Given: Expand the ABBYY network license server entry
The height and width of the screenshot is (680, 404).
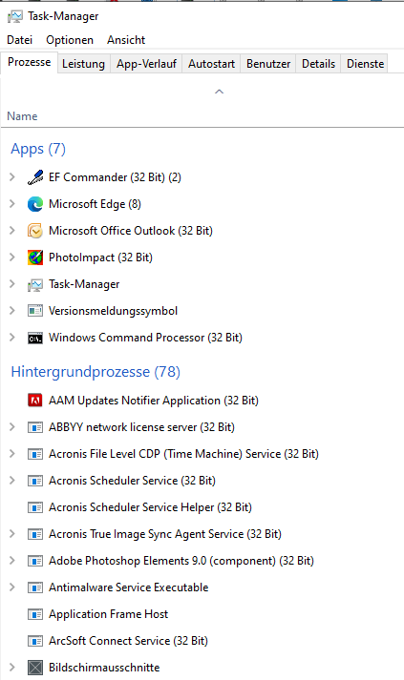Looking at the screenshot, I should [12, 427].
